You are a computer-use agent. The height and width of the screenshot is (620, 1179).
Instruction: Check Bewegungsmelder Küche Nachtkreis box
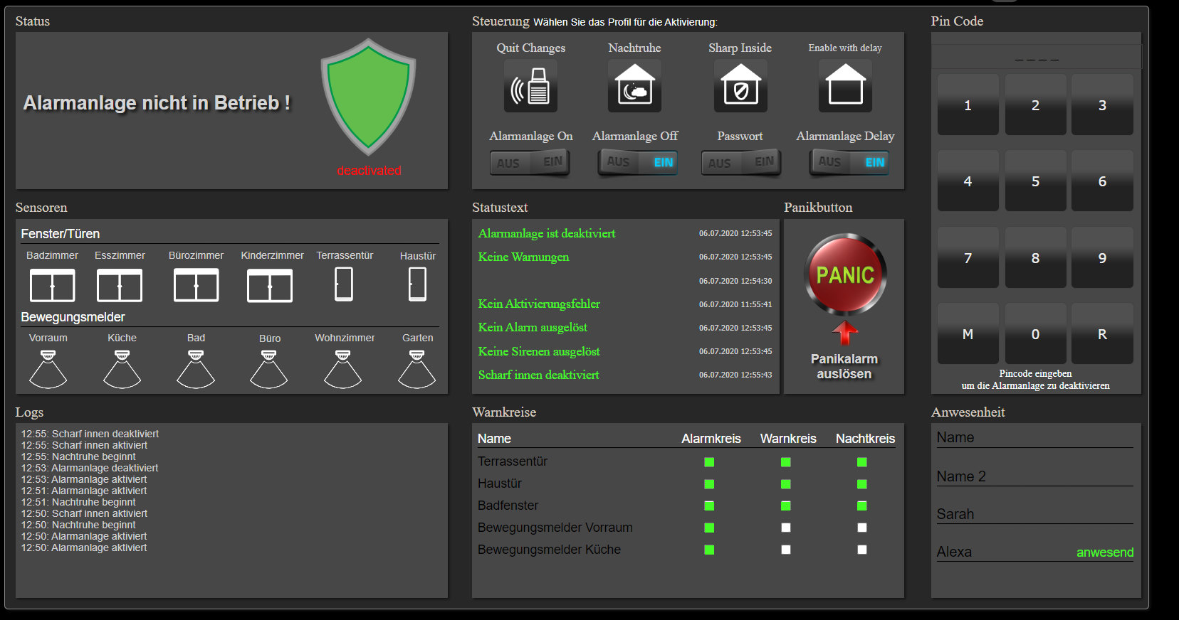pyautogui.click(x=862, y=550)
